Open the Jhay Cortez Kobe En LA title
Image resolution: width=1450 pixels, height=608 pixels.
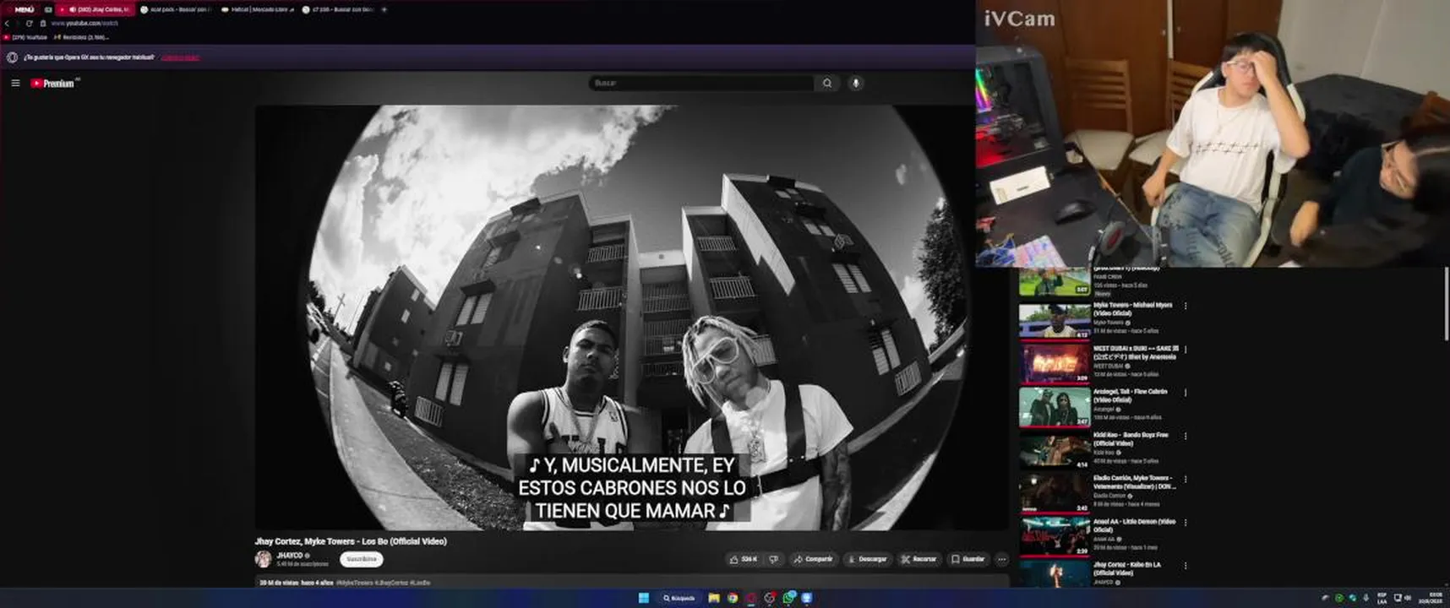coord(1127,568)
